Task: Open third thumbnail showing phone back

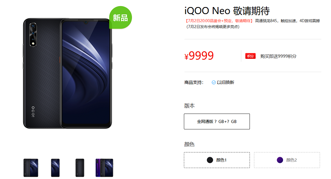Action: (80, 168)
